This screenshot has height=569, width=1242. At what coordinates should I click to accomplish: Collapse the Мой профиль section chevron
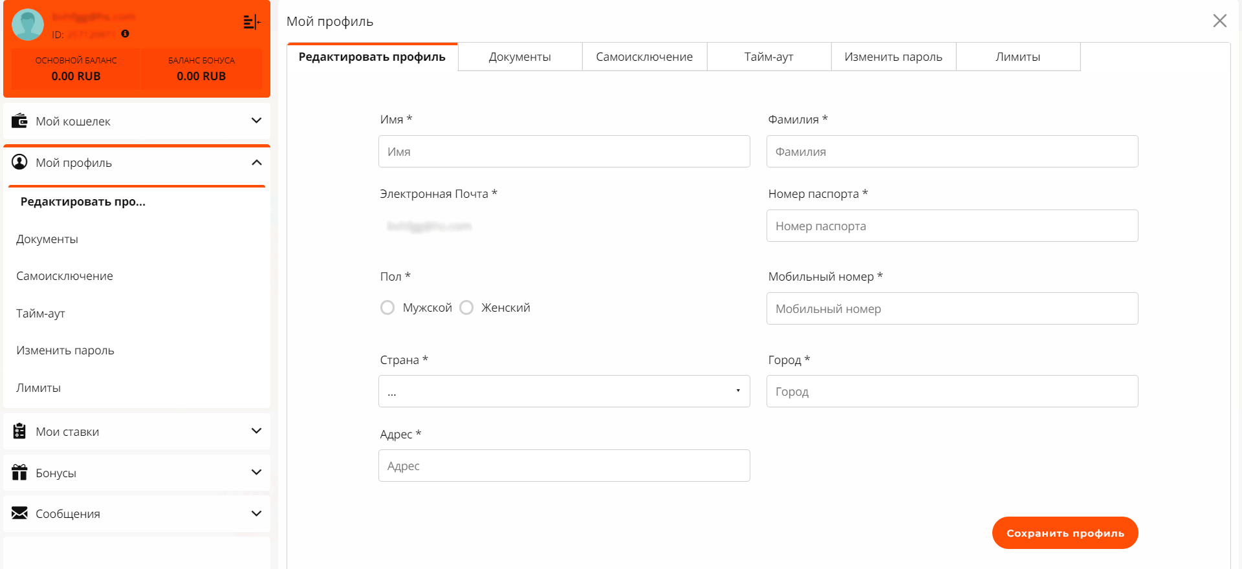pyautogui.click(x=256, y=162)
